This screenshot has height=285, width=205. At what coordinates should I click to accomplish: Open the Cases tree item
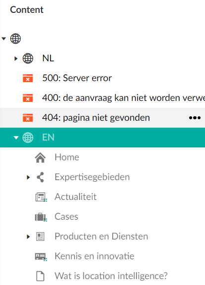pyautogui.click(x=66, y=217)
